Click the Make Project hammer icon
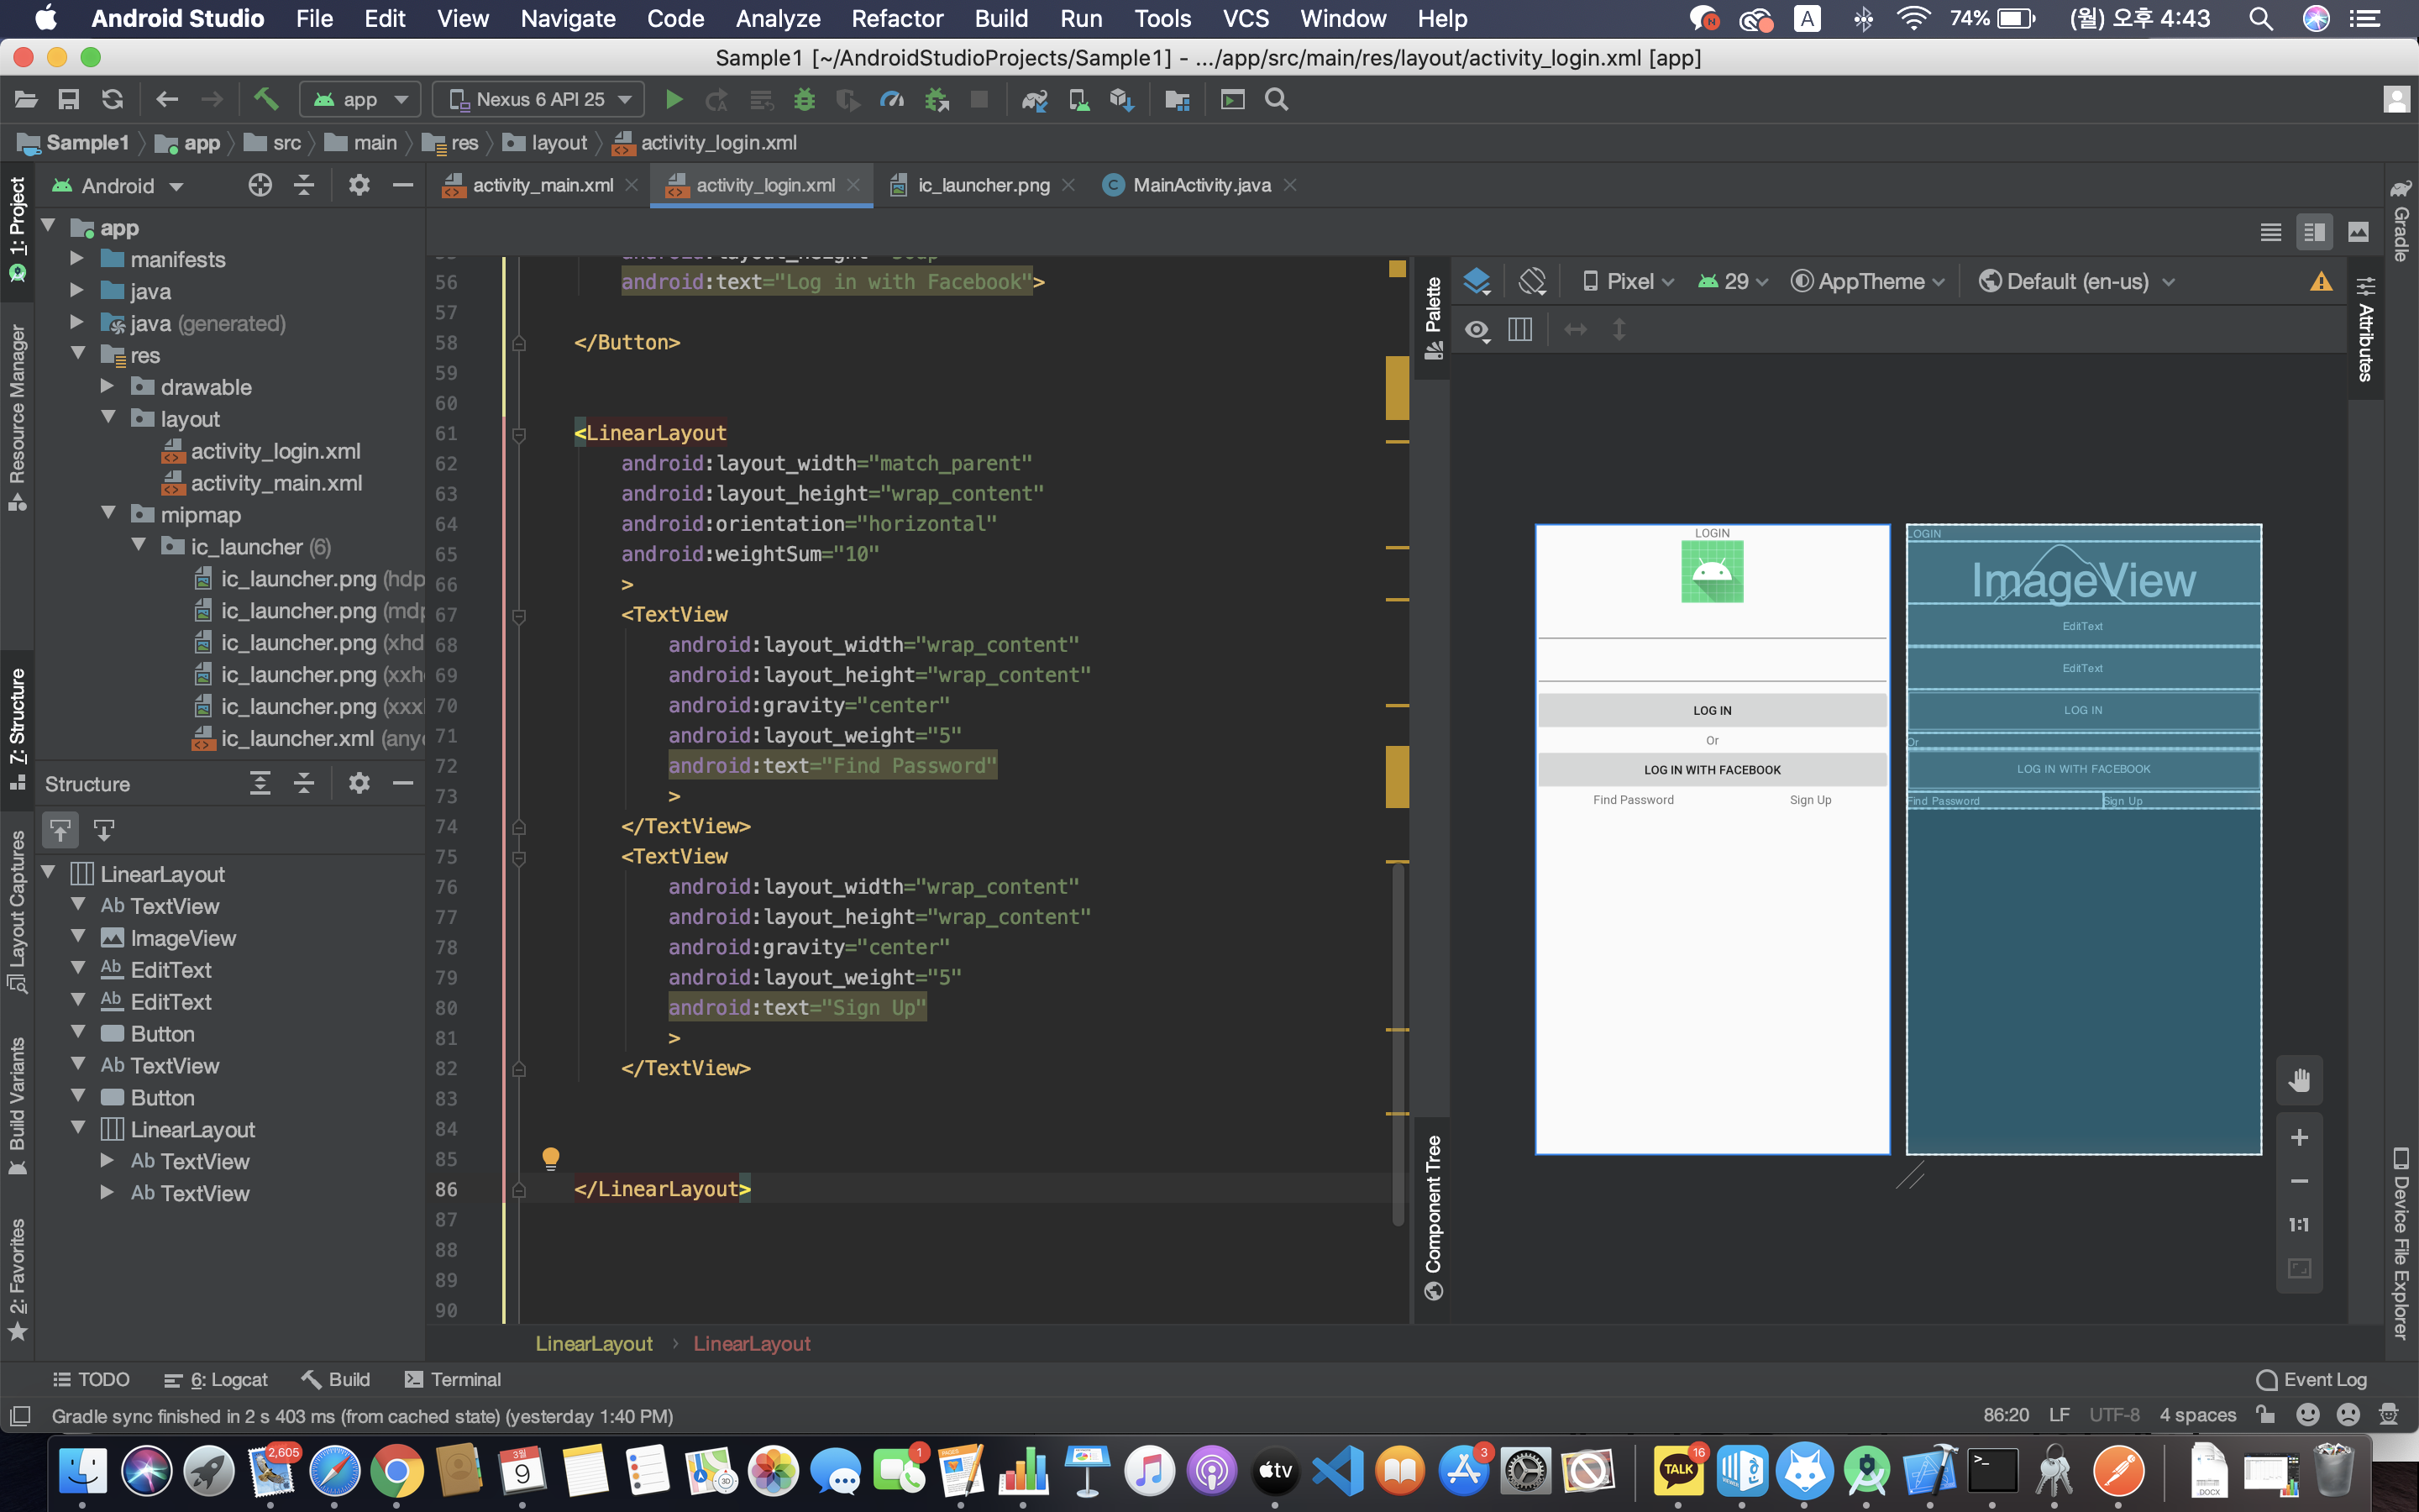The height and width of the screenshot is (1512, 2419). pyautogui.click(x=265, y=99)
